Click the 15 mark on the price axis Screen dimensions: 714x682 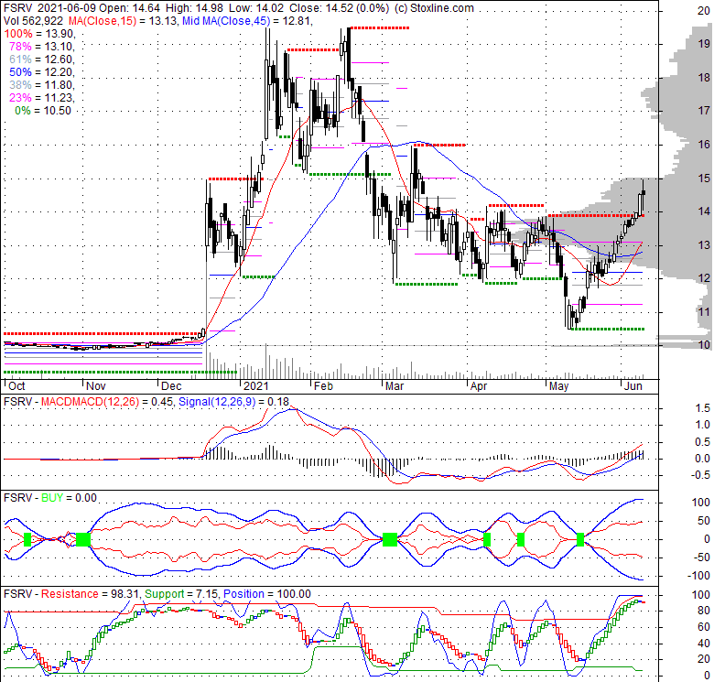coord(704,178)
